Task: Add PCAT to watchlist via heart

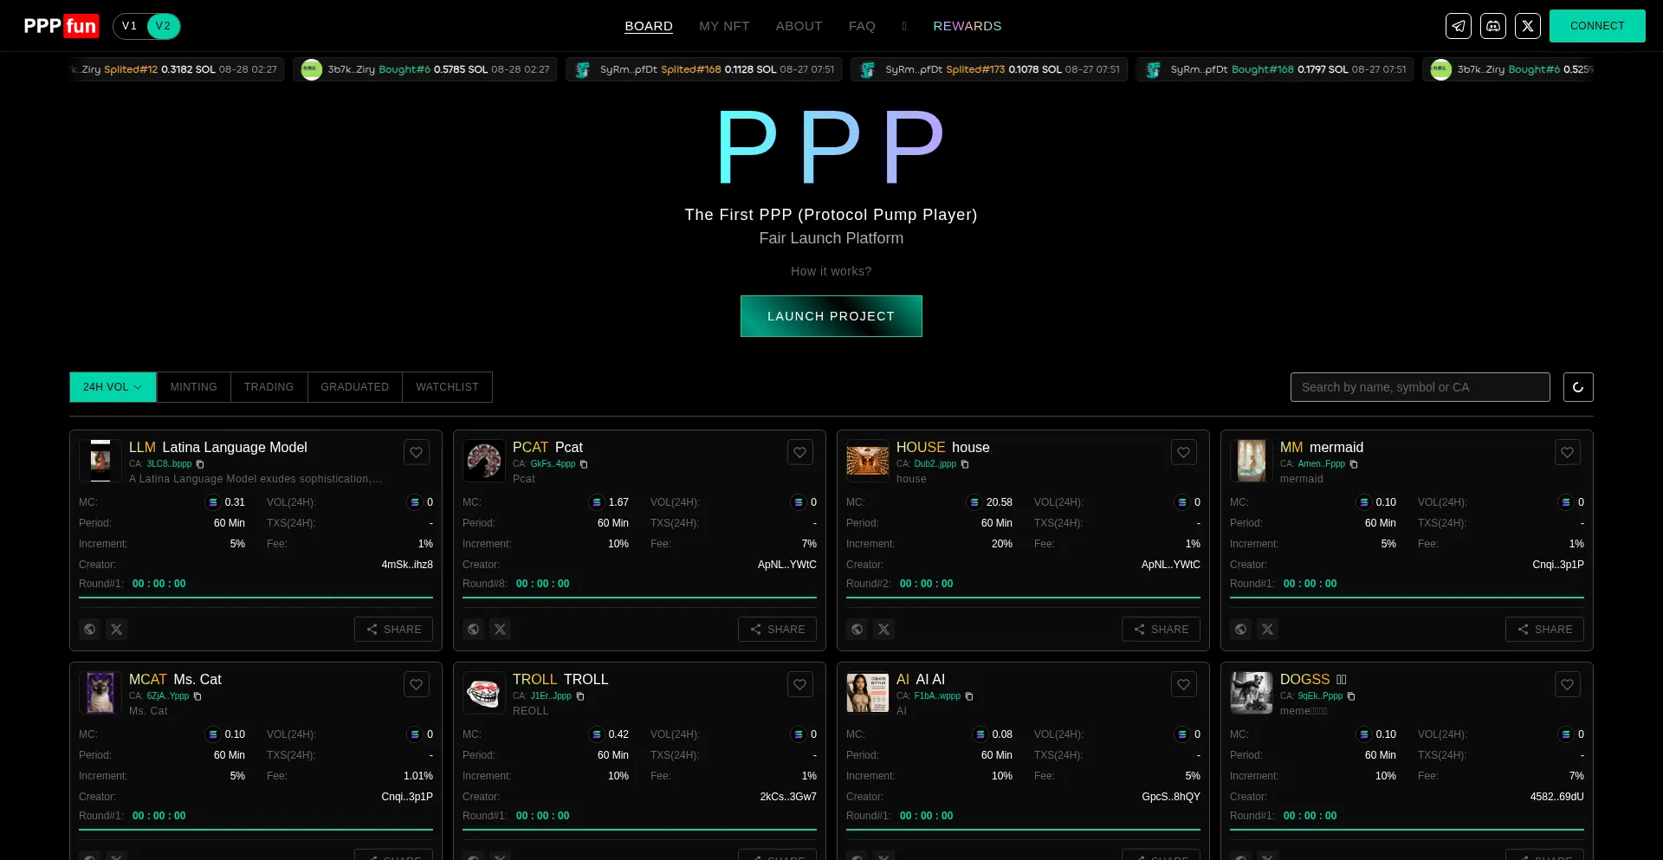Action: click(x=800, y=452)
